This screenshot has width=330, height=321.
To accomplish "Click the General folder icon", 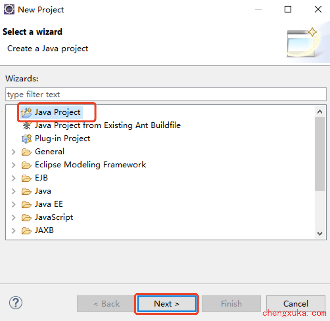I will point(27,152).
